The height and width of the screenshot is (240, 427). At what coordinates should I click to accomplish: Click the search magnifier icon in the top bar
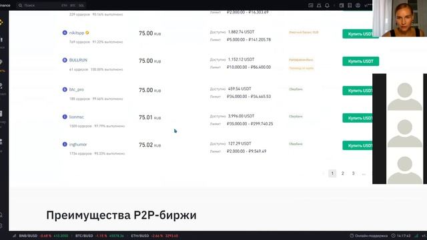pyautogui.click(x=20, y=5)
